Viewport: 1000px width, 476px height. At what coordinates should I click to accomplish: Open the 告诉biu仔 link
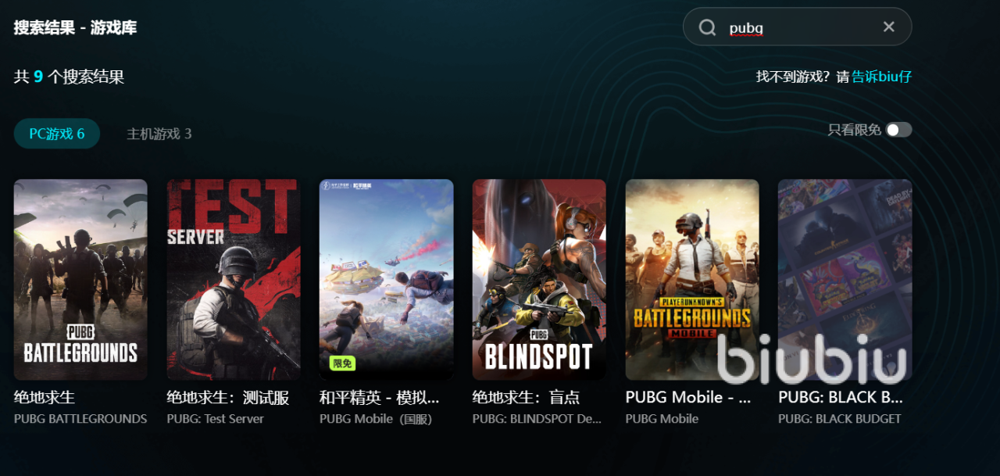[x=881, y=77]
